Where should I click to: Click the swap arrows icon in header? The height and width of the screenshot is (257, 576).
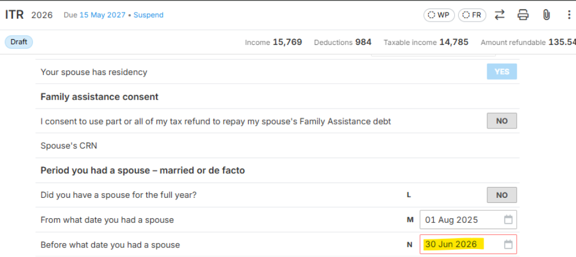point(499,15)
